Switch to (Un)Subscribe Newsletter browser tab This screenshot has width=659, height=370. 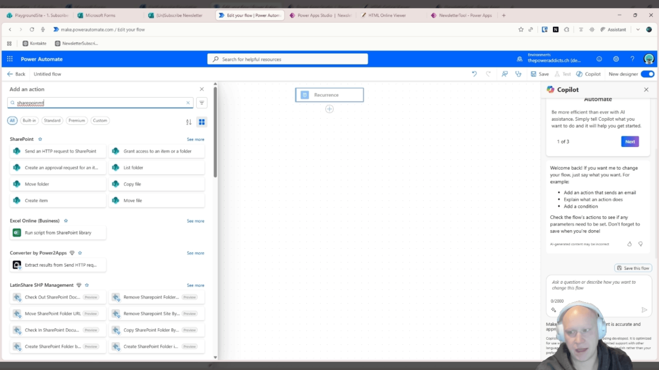tap(179, 15)
